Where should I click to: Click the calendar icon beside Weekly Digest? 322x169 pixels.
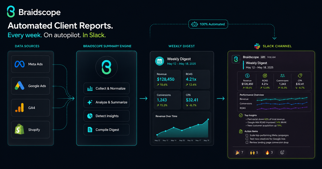coord(160,61)
